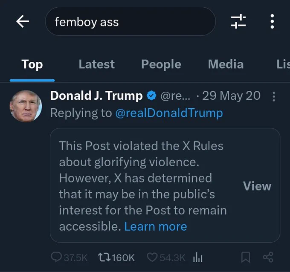Viewport: 290px width, 272px height.
Task: Tap the reply bubble icon
Action: point(56,257)
